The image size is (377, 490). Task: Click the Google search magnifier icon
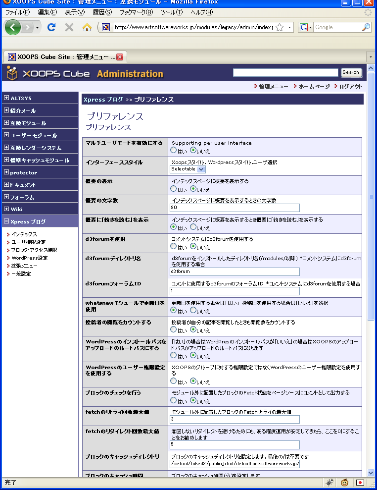click(366, 27)
